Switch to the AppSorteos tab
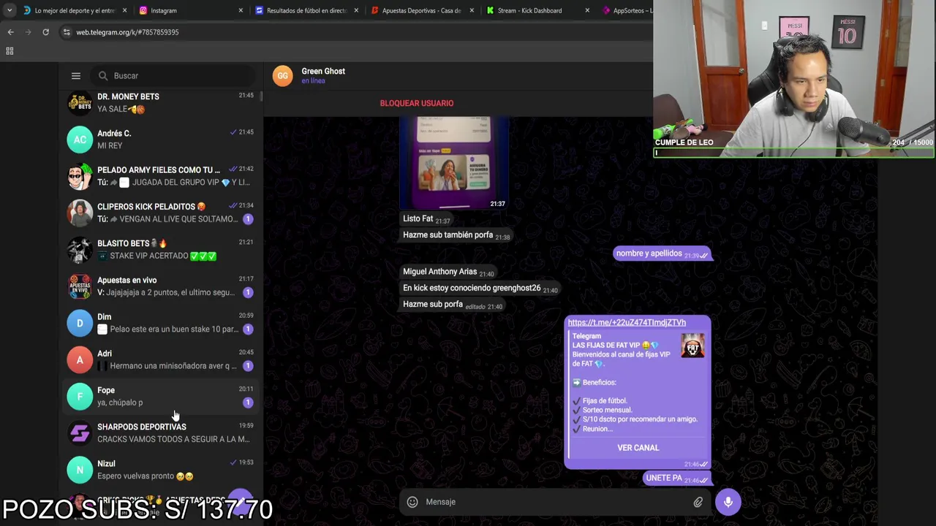 click(x=626, y=10)
